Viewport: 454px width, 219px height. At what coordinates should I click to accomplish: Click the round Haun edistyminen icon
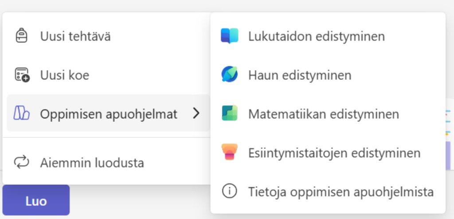[229, 75]
